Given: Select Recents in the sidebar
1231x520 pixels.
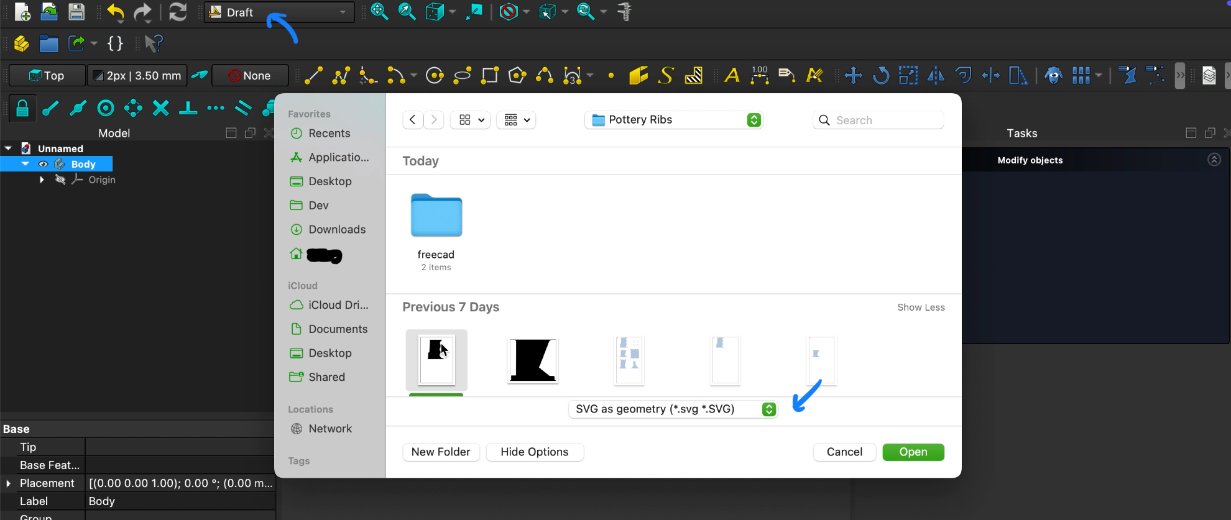Looking at the screenshot, I should pos(329,134).
